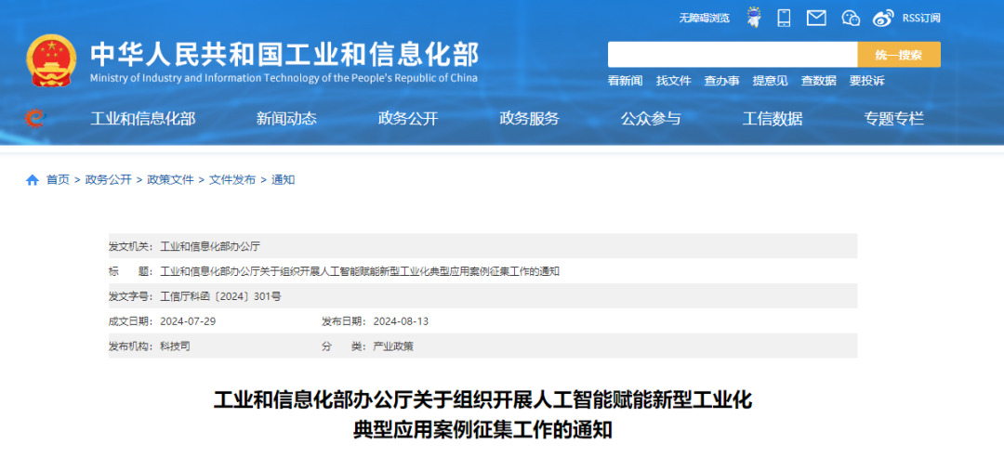Open the AI robot assistant icon
The image size is (1004, 457).
pyautogui.click(x=754, y=18)
